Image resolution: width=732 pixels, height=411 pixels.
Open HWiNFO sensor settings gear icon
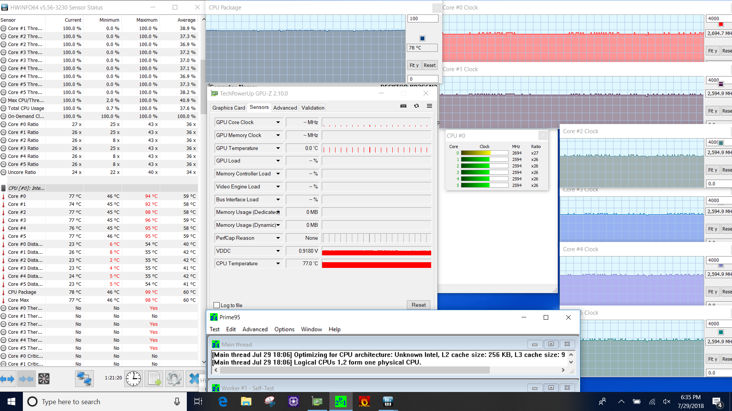pyautogui.click(x=174, y=379)
